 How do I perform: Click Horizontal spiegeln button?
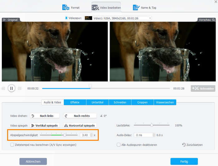(x=80, y=125)
